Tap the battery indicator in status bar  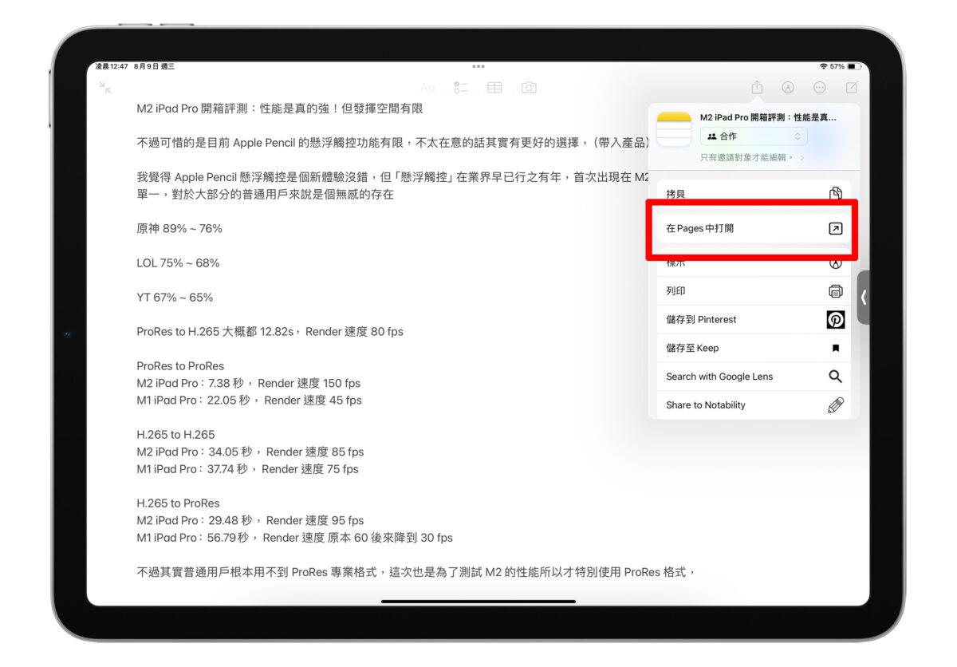(x=854, y=66)
